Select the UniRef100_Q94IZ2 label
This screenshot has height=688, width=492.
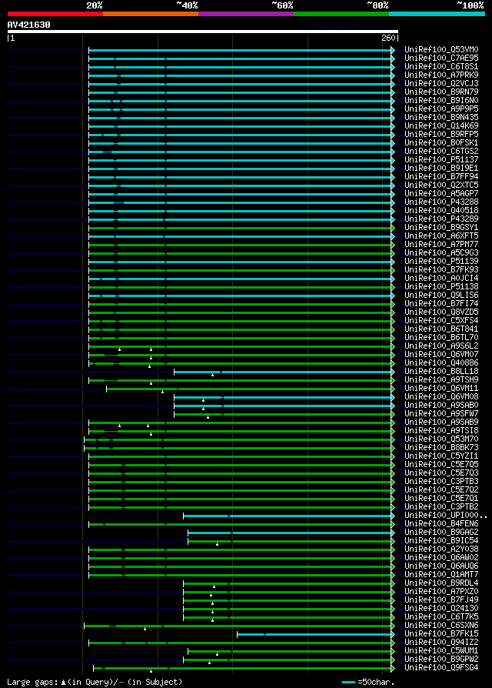tap(441, 643)
